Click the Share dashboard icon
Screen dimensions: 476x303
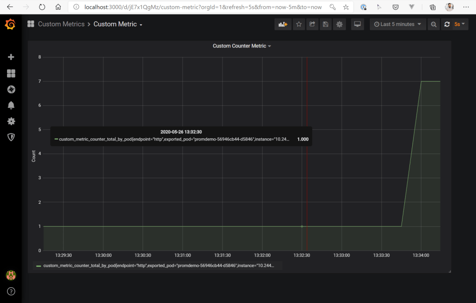click(312, 24)
